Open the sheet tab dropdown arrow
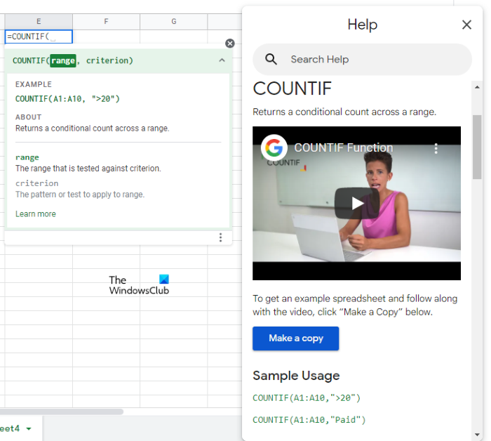491x441 pixels. (29, 428)
